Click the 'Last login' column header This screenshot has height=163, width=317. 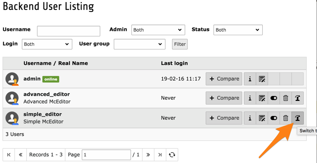click(174, 63)
